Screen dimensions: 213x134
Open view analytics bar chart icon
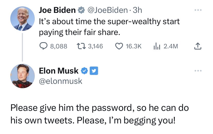(x=157, y=46)
